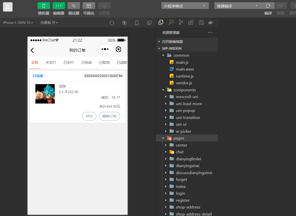The image size is (296, 216).
Task: Expand the dianyingfenlei folder
Action: pos(187,159)
